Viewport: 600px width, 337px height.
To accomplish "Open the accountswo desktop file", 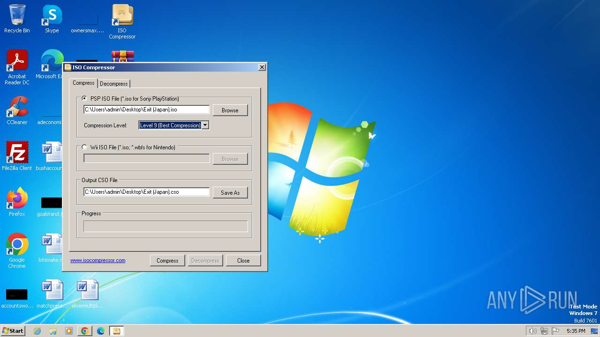I will click(17, 298).
